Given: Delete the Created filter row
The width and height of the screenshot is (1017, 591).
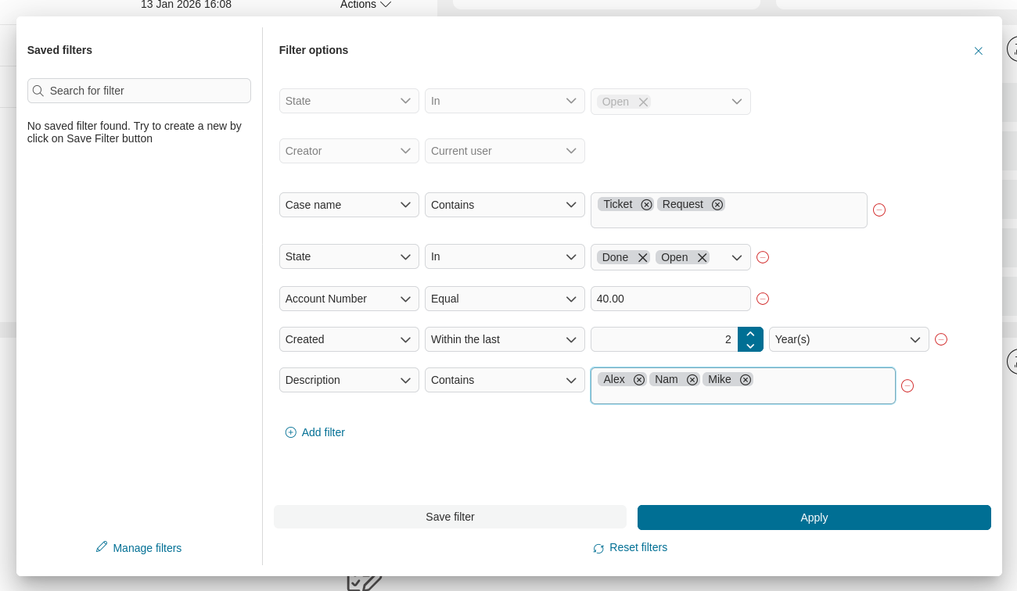Looking at the screenshot, I should click(941, 339).
